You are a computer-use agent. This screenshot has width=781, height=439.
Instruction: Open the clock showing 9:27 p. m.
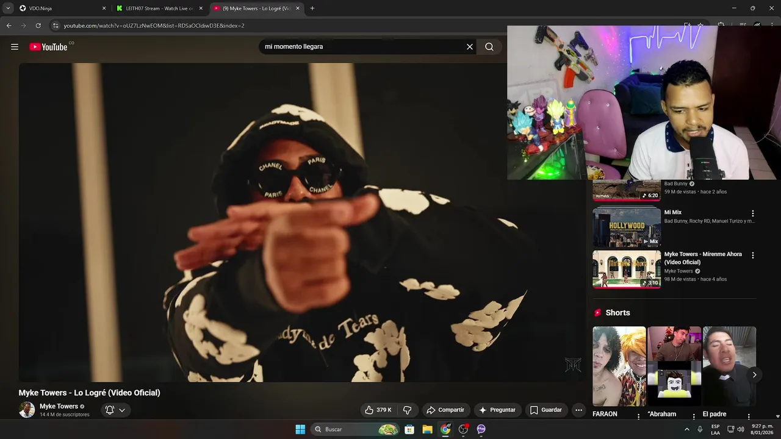point(762,429)
